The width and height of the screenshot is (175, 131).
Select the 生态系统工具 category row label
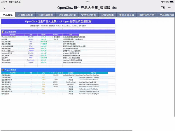(x=13, y=87)
